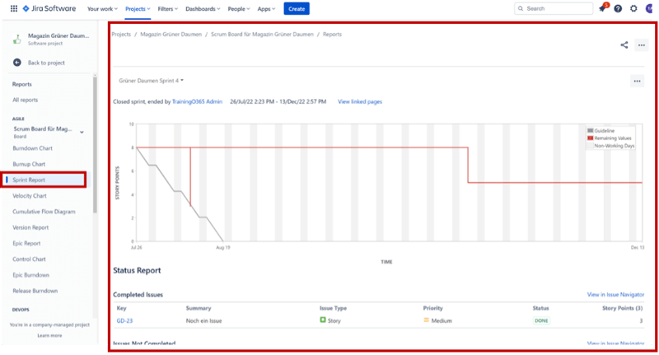Open the sprint more options button

(x=637, y=81)
